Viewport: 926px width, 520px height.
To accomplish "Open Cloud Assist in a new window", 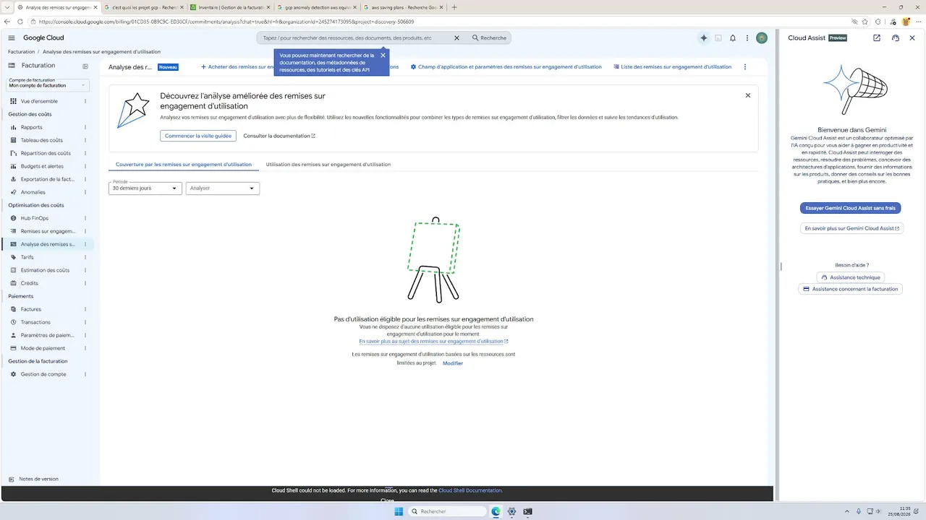I will [877, 38].
